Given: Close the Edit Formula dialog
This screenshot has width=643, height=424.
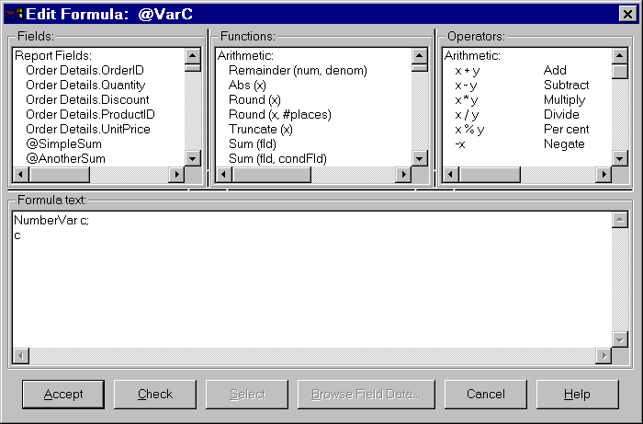Looking at the screenshot, I should [628, 14].
